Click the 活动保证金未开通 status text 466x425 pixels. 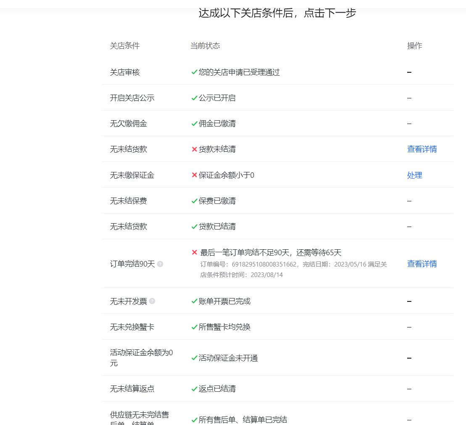(228, 358)
